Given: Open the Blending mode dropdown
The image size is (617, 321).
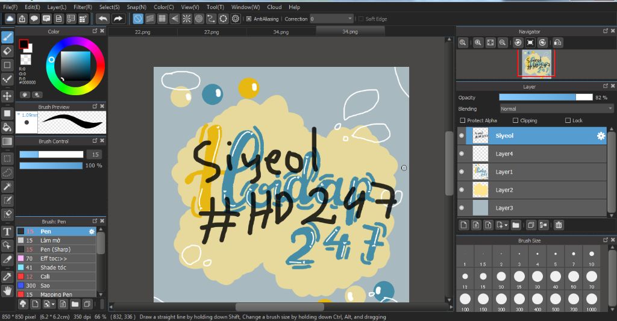Looking at the screenshot, I should click(556, 108).
